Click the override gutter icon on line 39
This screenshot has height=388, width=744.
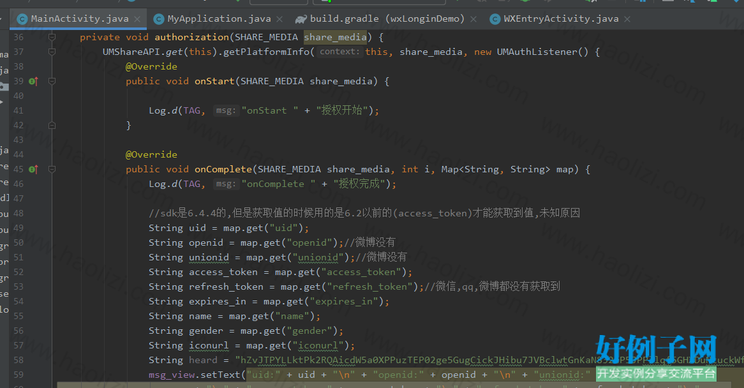[33, 82]
